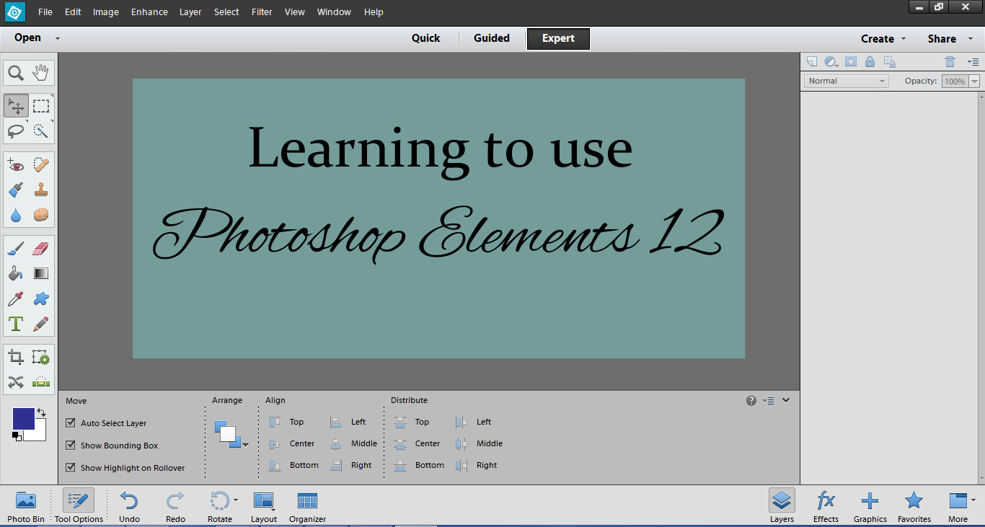
Task: Toggle the Layers panel button
Action: pyautogui.click(x=782, y=506)
